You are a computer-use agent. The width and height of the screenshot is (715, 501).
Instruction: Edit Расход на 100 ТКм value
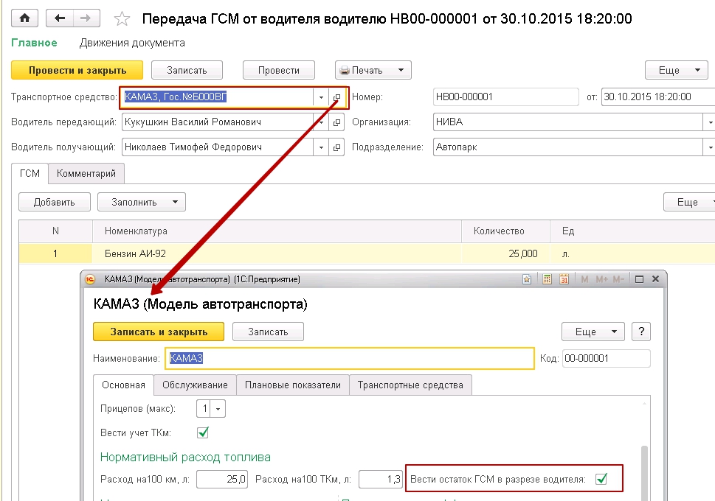(x=381, y=479)
